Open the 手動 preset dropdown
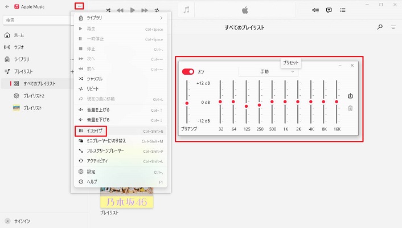402x228 pixels. pyautogui.click(x=268, y=72)
